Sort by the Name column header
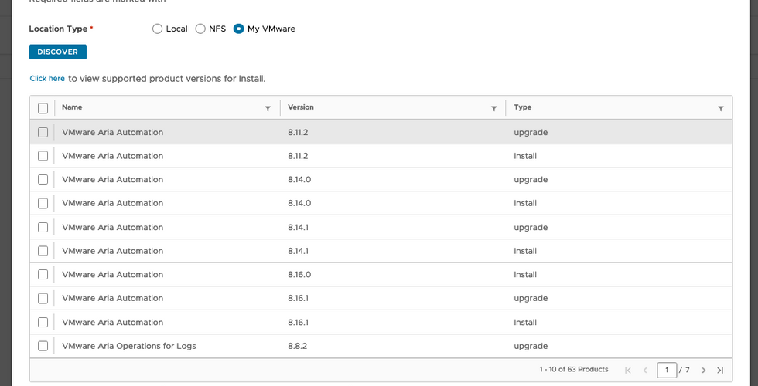Viewport: 758px width, 386px height. pyautogui.click(x=72, y=107)
